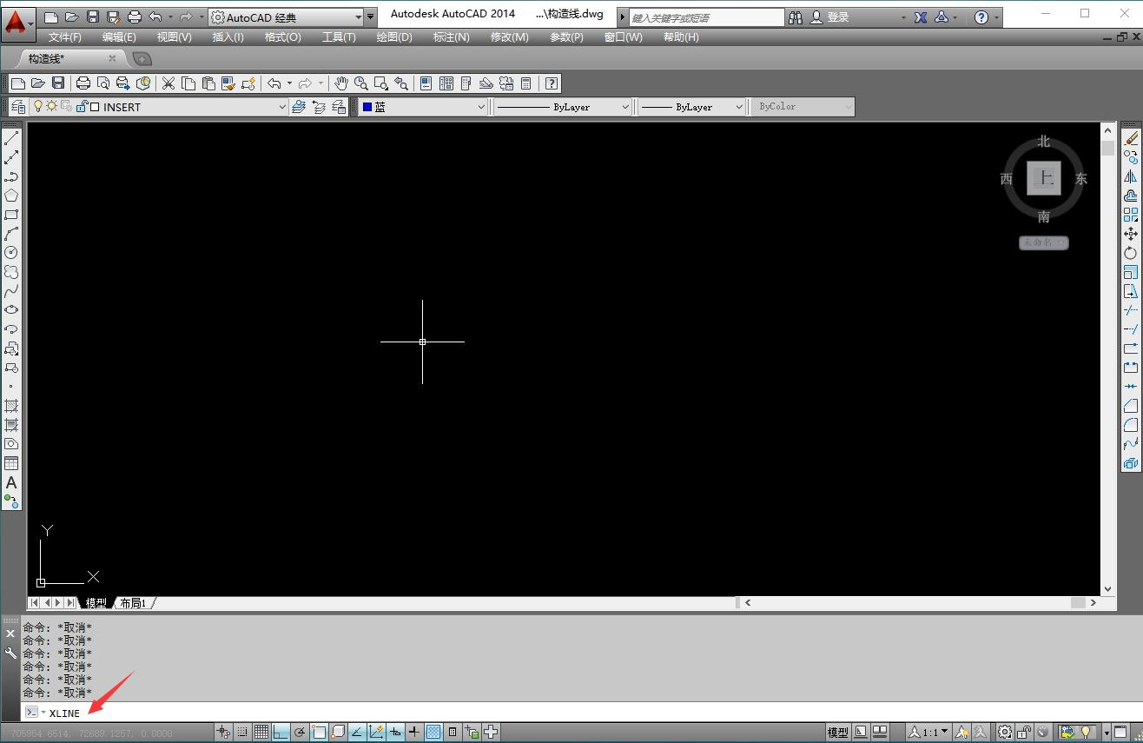Open the AutoCAD 经典 workspace dropdown
Image resolution: width=1143 pixels, height=743 pixels.
point(359,16)
